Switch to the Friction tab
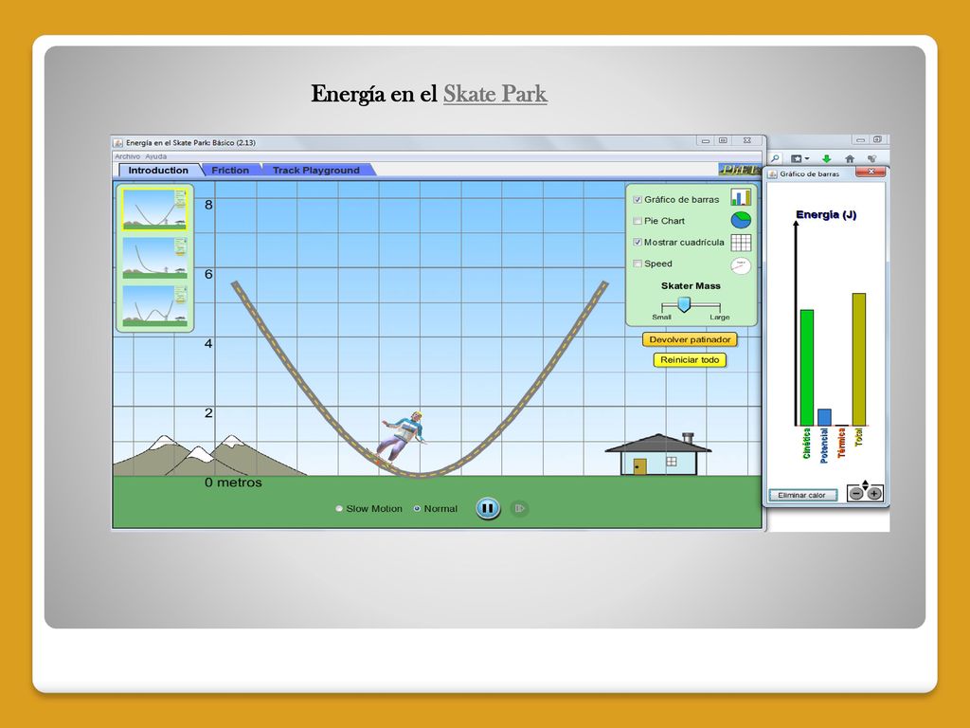Viewport: 970px width, 728px height. click(x=230, y=171)
